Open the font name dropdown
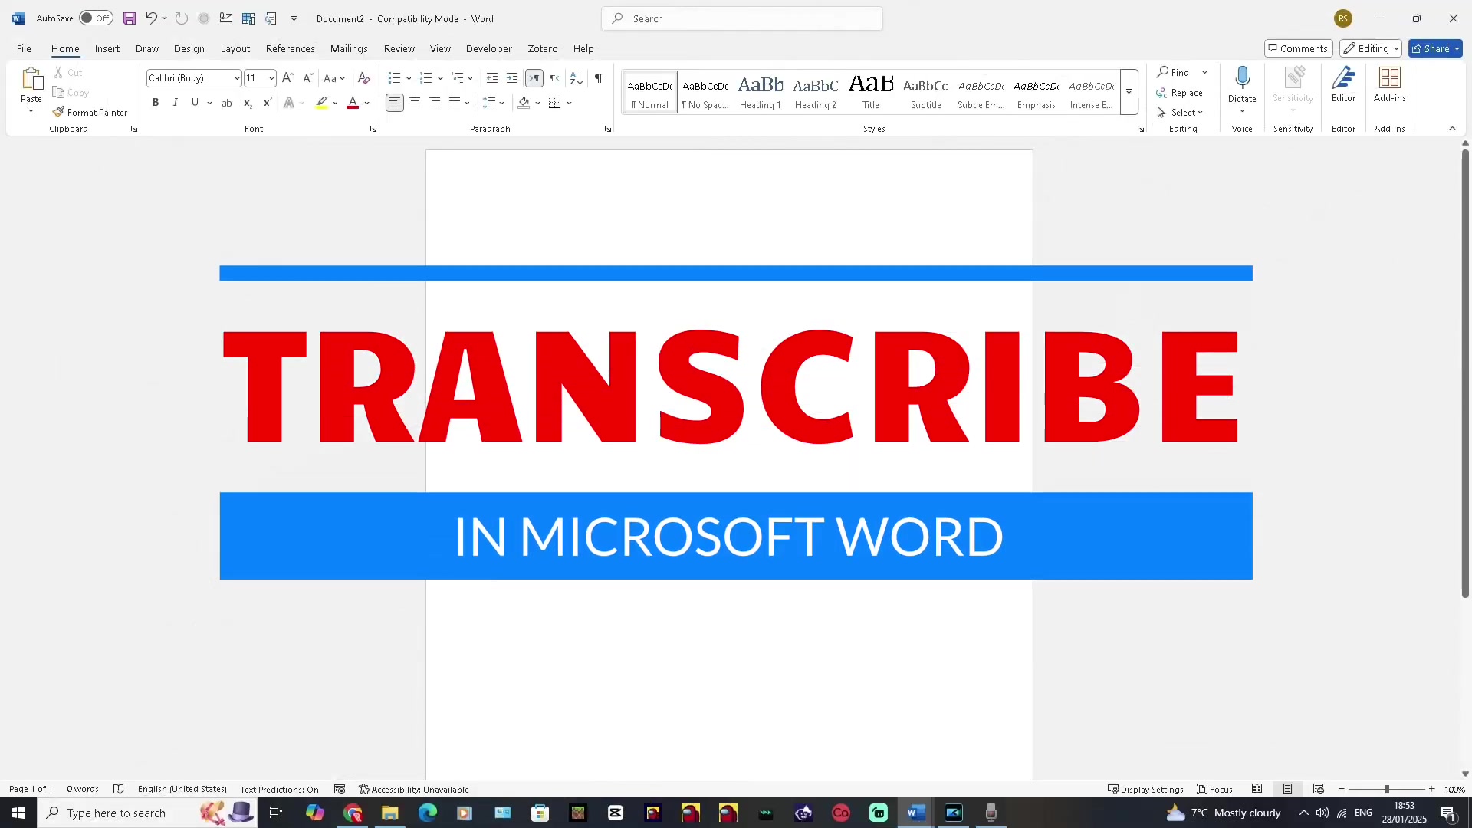The height and width of the screenshot is (828, 1472). [x=236, y=77]
